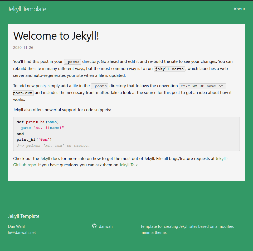Click the def print_hi(name) code line
The width and height of the screenshot is (253, 251).
coord(38,122)
